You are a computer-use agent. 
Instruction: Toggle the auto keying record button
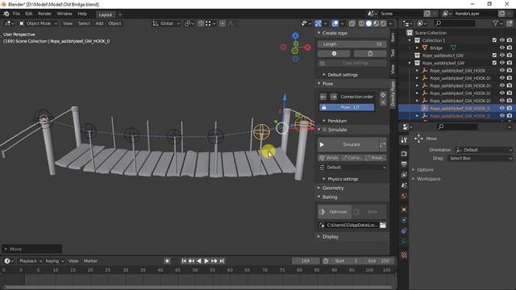(167, 261)
